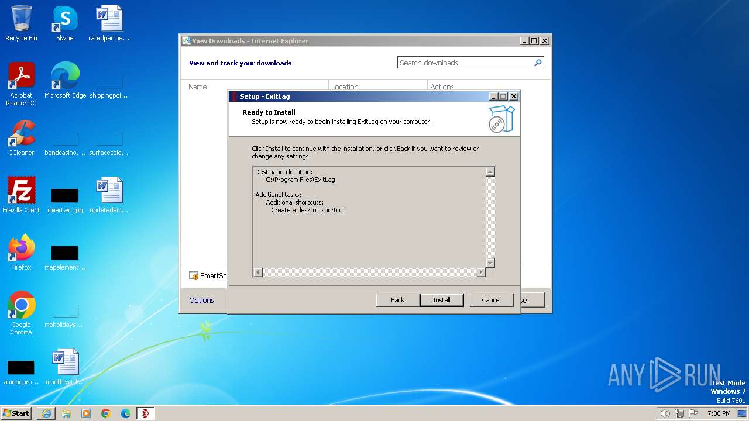The width and height of the screenshot is (749, 421).
Task: Open the updatedem Word document icon
Action: [x=109, y=195]
